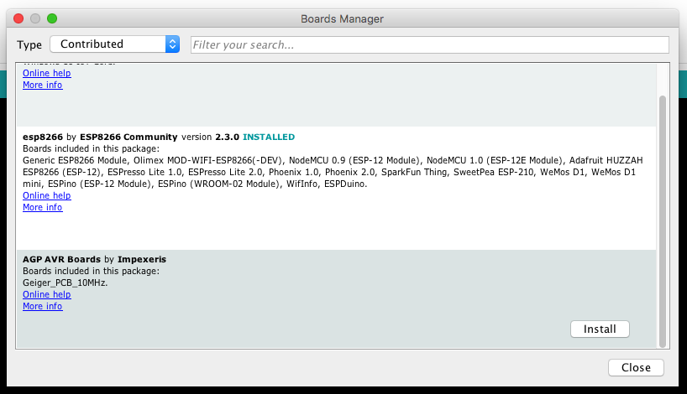The width and height of the screenshot is (687, 394).
Task: Open Online help link at top of list
Action: tap(47, 73)
